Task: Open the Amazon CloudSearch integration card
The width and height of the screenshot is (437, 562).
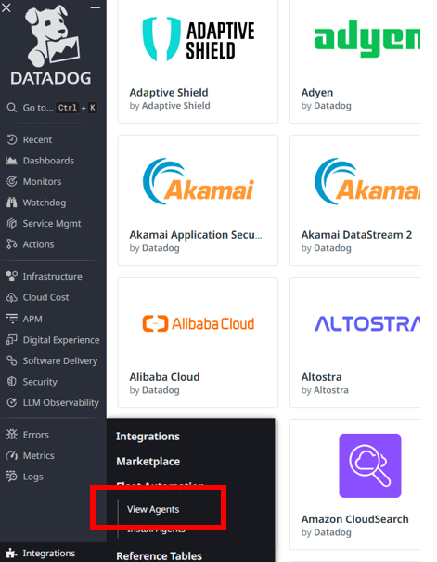Action: coord(354,485)
